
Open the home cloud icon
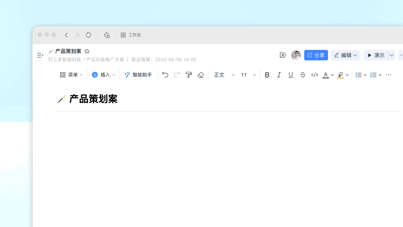coord(107,35)
